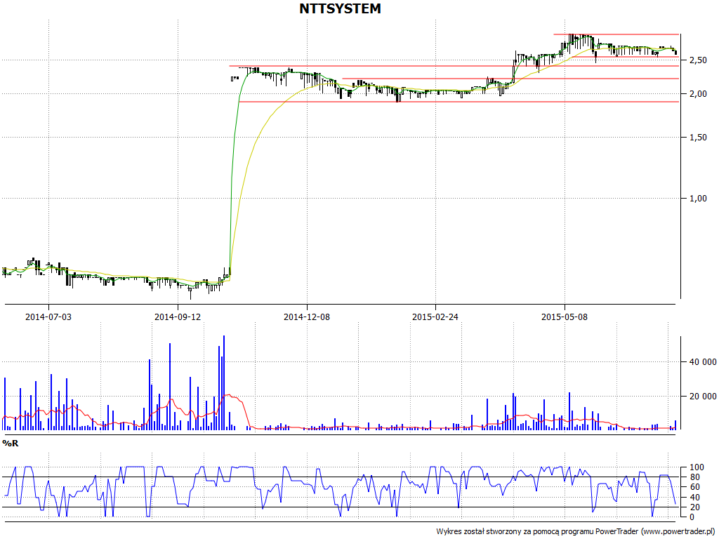Click the 20 000 volume axis label
The image size is (719, 539).
(703, 396)
